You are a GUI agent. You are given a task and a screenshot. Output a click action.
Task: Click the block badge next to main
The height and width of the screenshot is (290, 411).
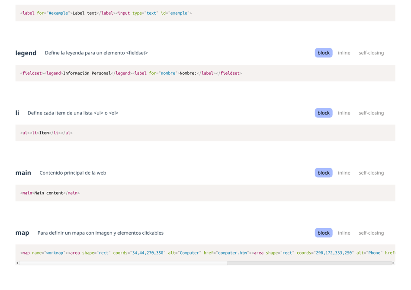(x=323, y=172)
